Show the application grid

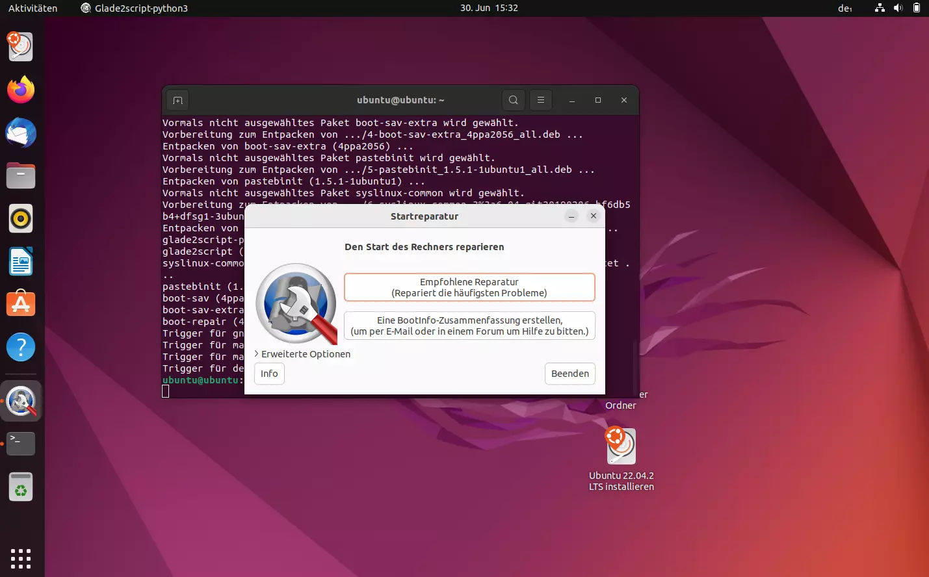click(20, 558)
